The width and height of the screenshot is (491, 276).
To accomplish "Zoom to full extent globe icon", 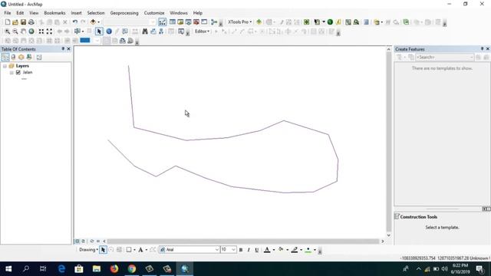I will [x=31, y=31].
